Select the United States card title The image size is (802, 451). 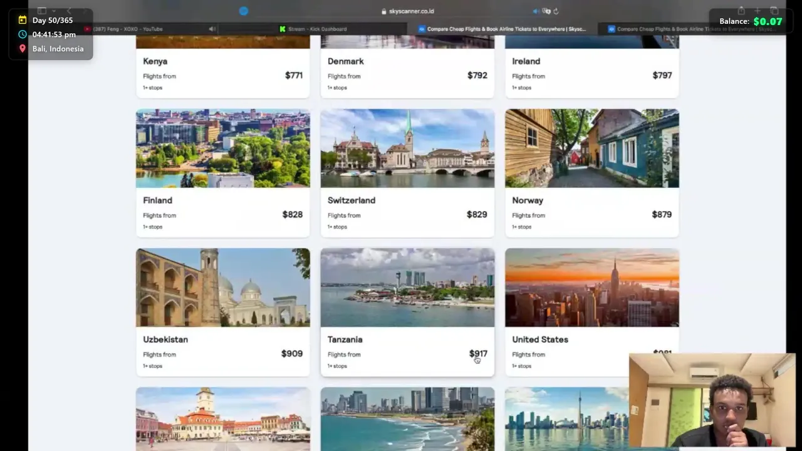click(x=540, y=340)
